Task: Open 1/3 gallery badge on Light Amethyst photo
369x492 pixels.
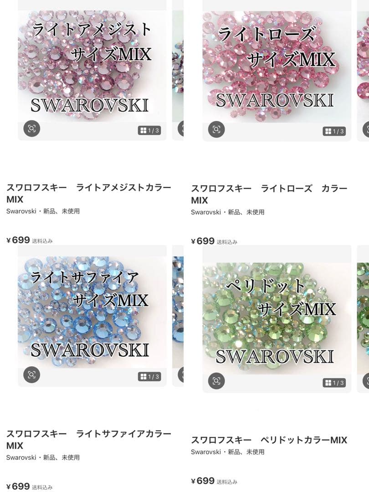Action: coord(149,131)
